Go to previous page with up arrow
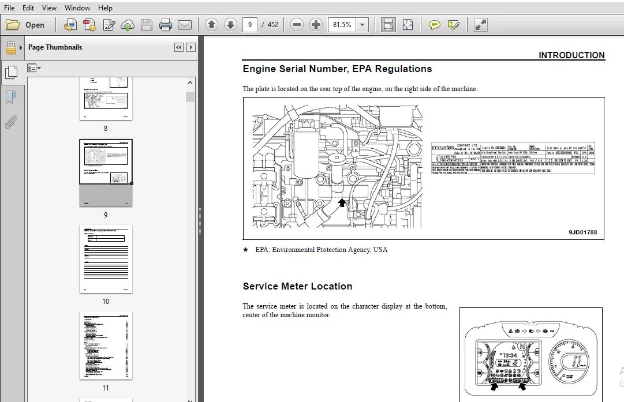 pyautogui.click(x=211, y=25)
